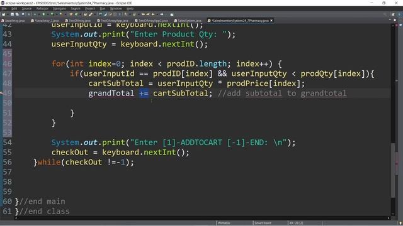The image size is (403, 226).
Task: Open the New Java Class dropdown arrow
Action: pyautogui.click(x=80, y=14)
